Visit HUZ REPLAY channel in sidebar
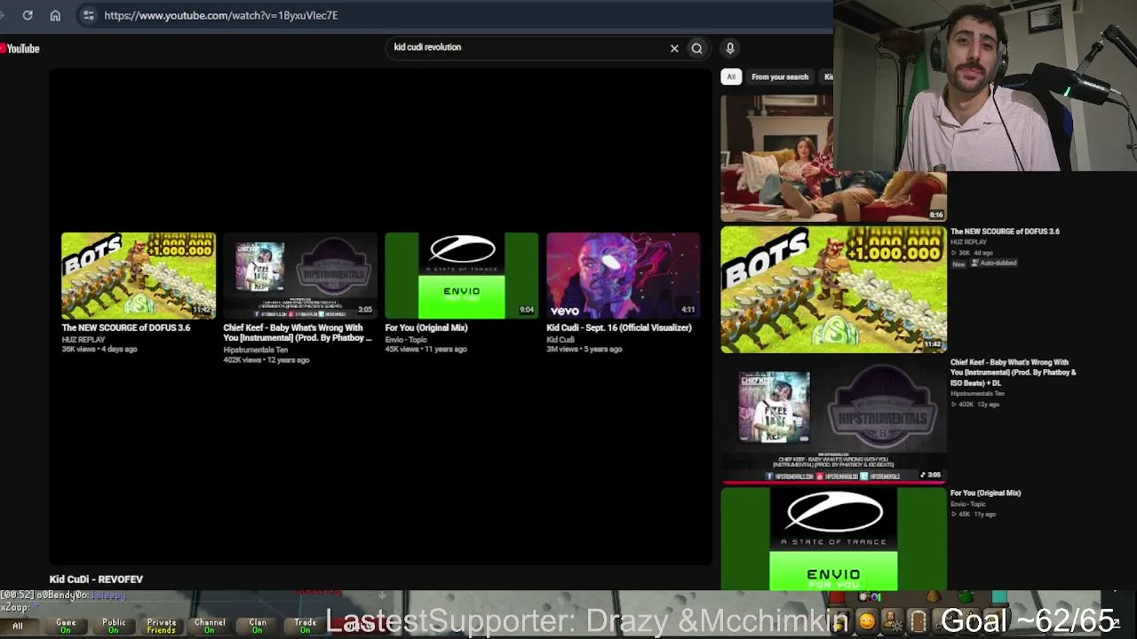1137x639 pixels. [x=968, y=242]
